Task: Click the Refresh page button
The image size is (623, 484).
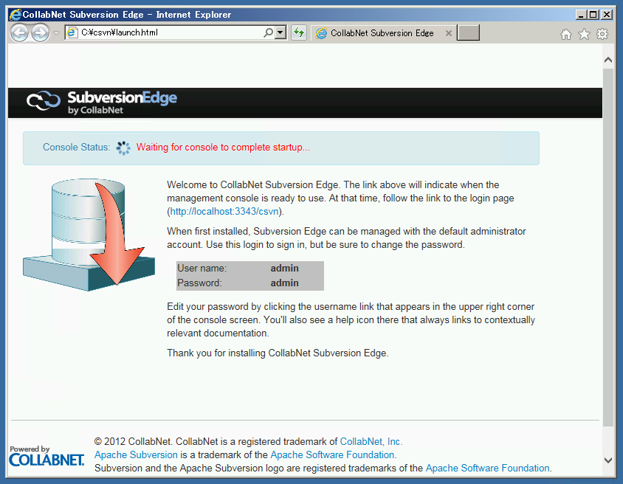Action: [299, 32]
